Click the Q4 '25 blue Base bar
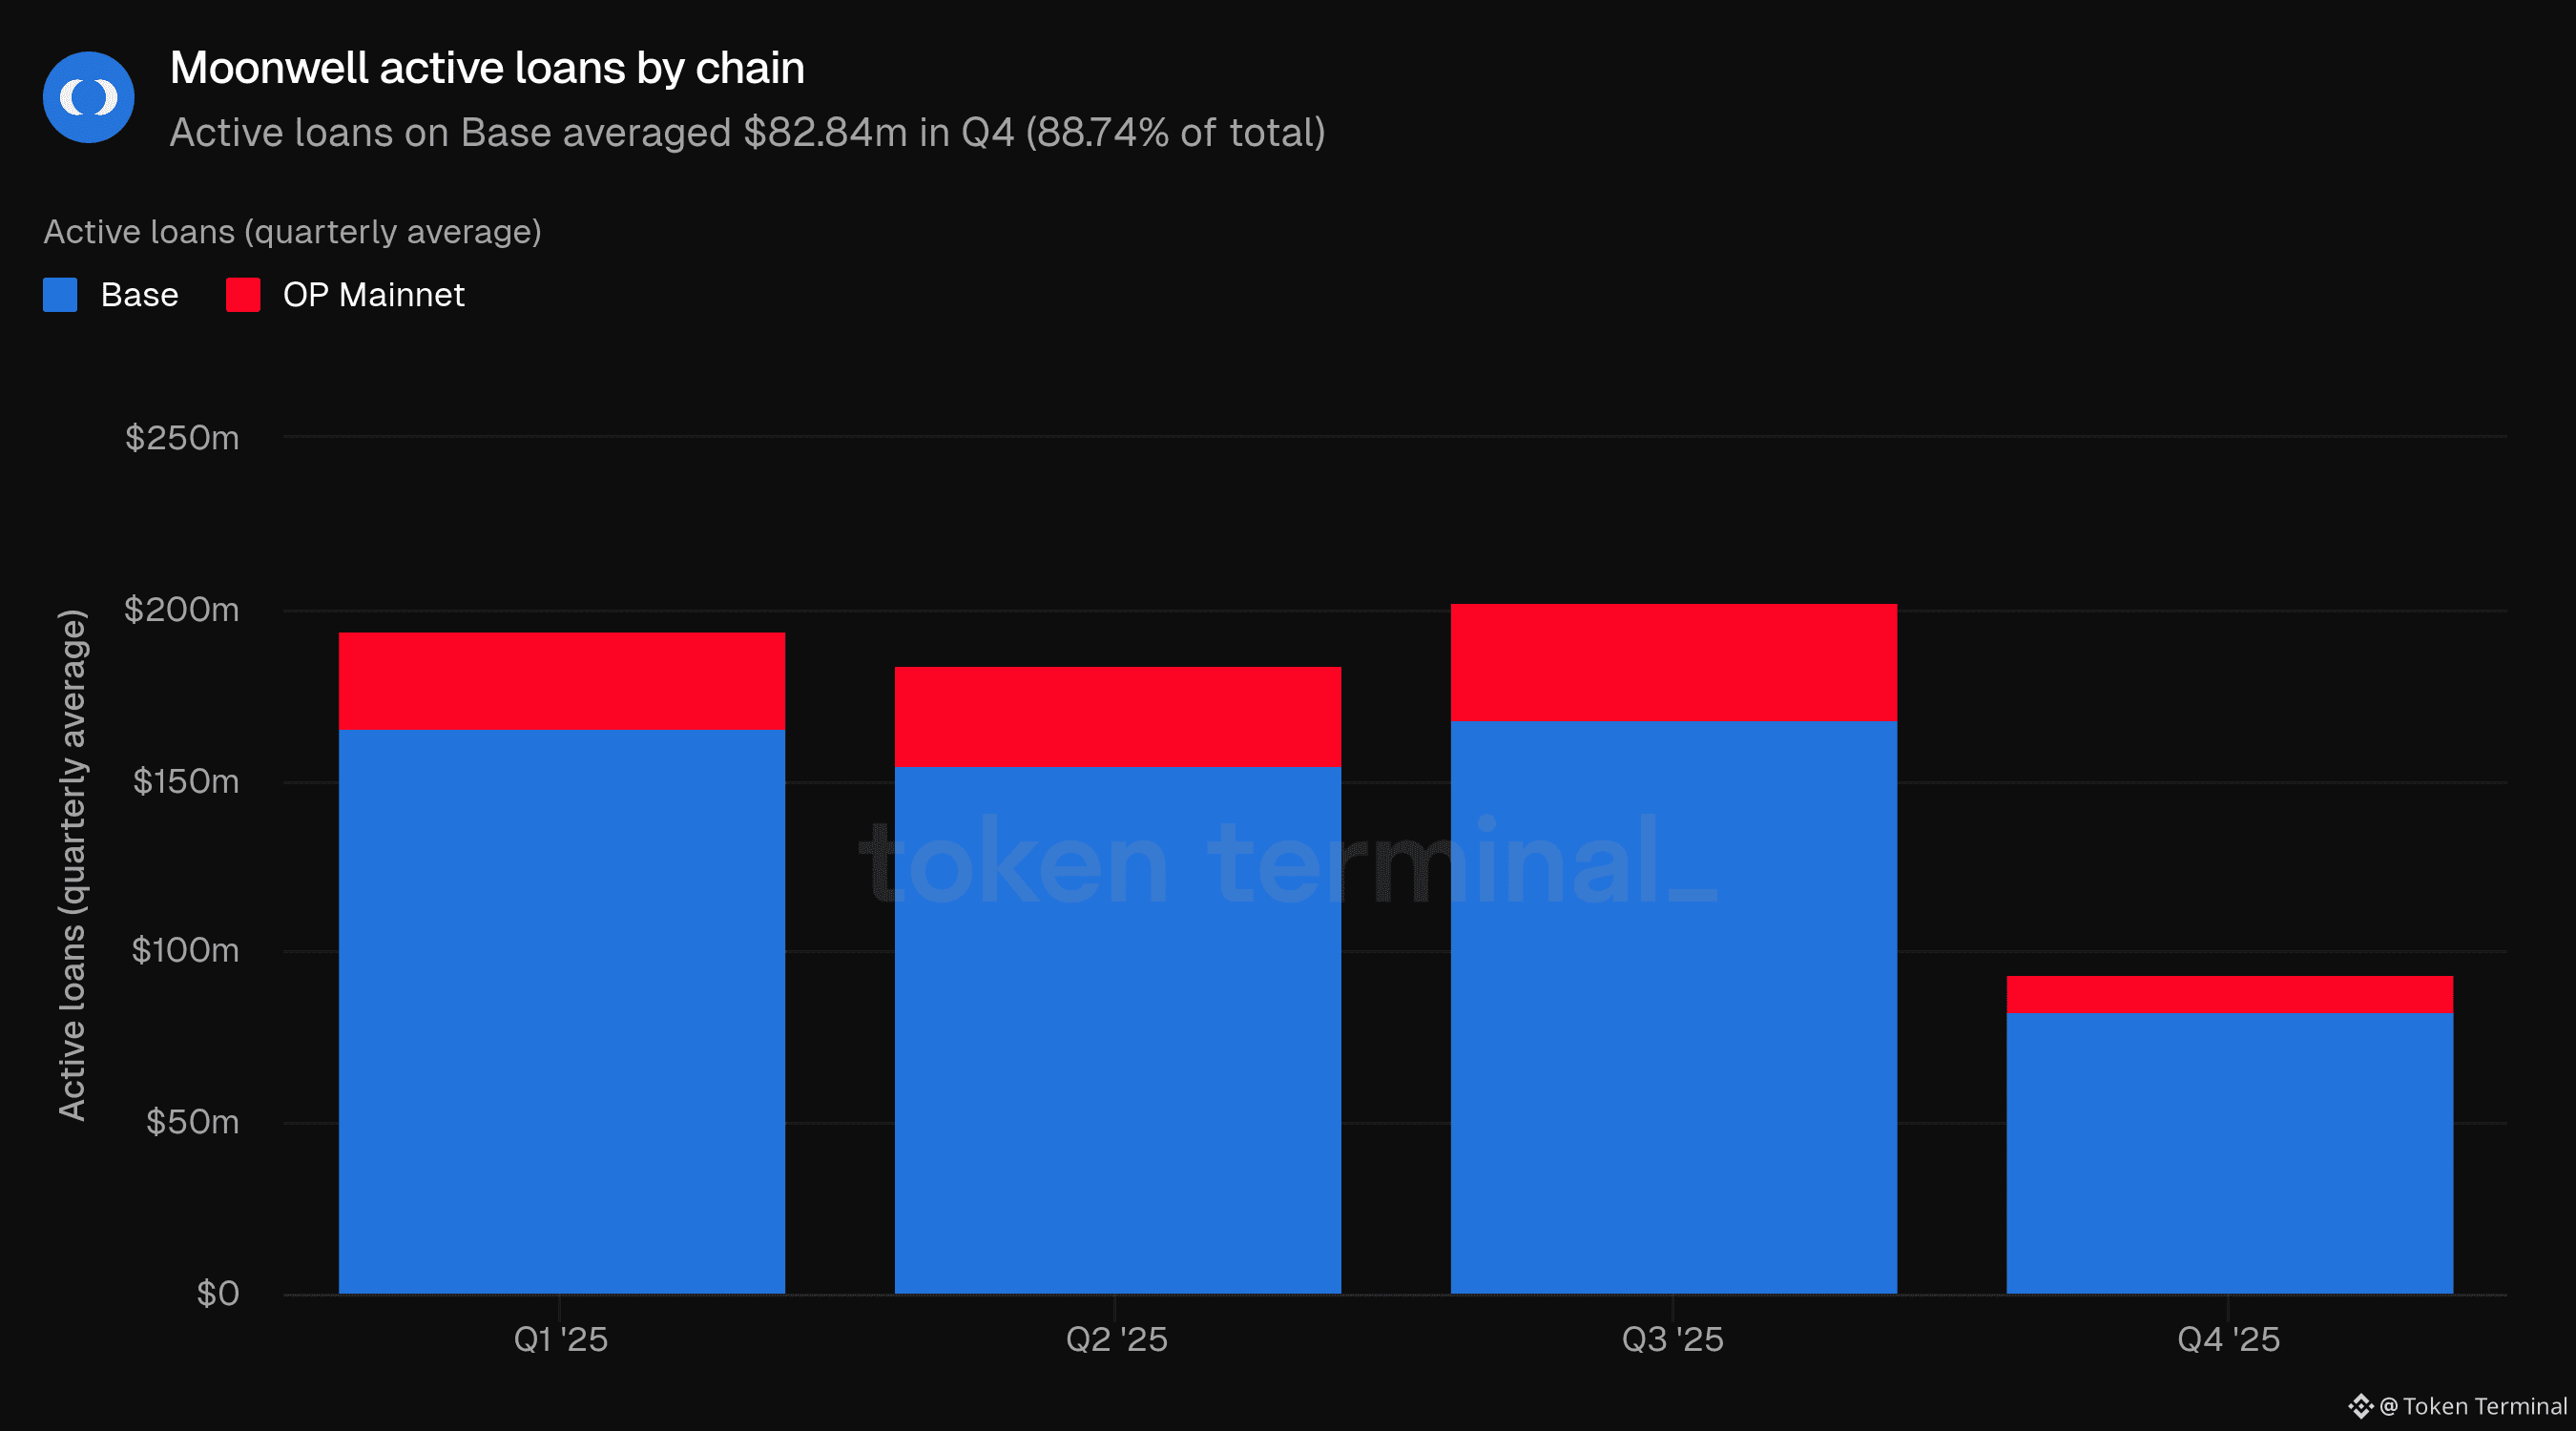Screen dimensions: 2576x1431 click(2229, 1153)
